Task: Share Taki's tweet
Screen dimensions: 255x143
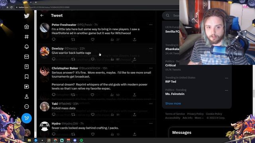Action: [x=134, y=114]
